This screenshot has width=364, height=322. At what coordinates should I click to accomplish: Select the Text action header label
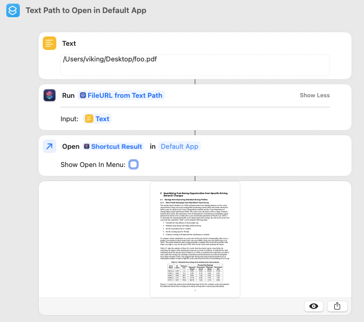69,44
